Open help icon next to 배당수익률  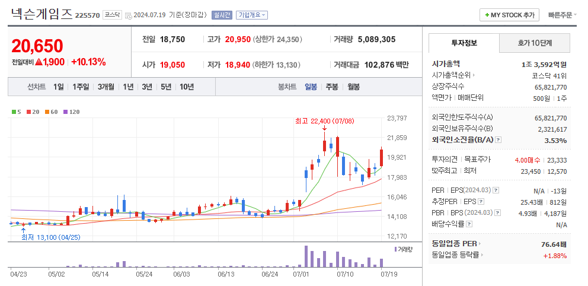point(469,224)
